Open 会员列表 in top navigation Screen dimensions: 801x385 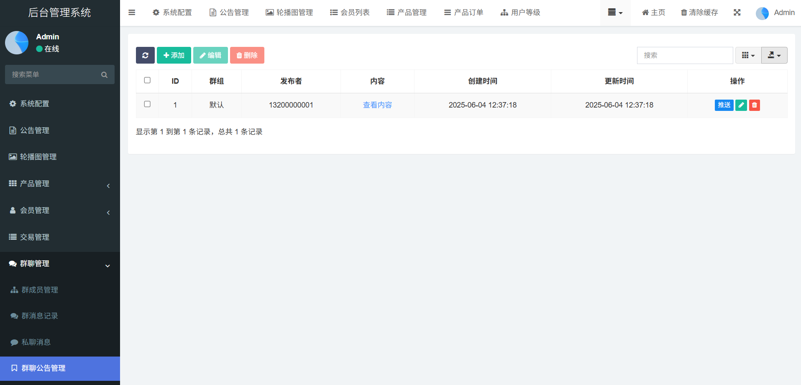[x=350, y=13]
